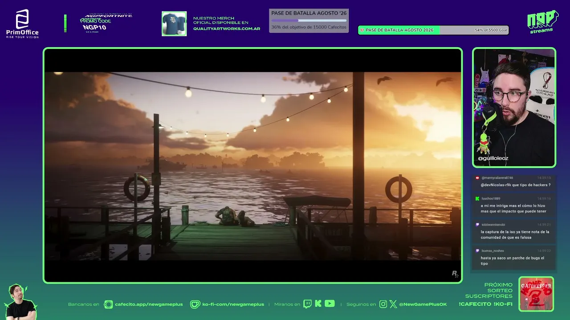
Task: Click the Instagram icon in bottom bar
Action: (383, 304)
